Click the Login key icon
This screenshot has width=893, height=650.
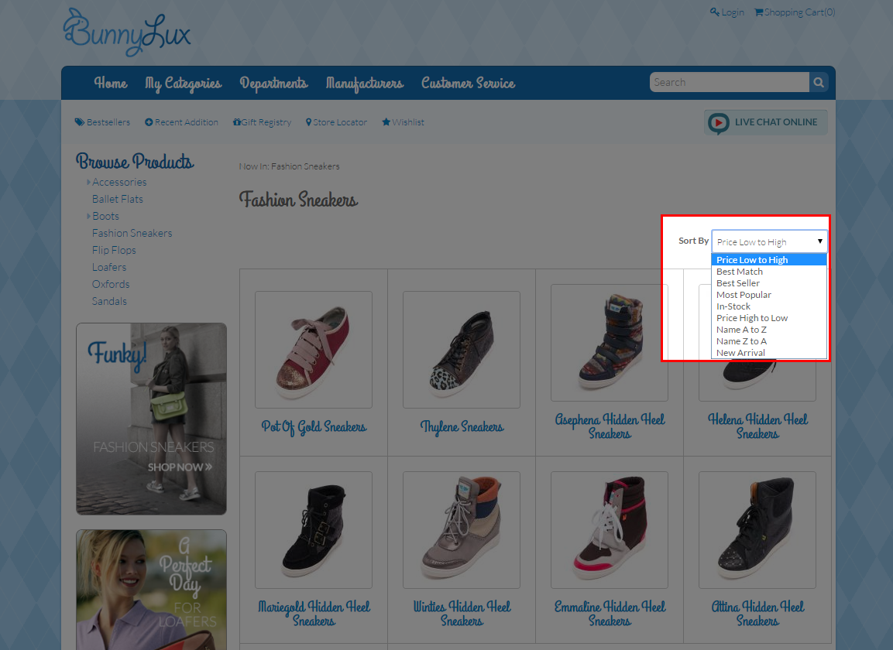714,12
